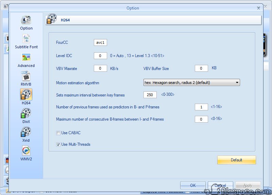Select the DivX settings icon

[x=26, y=113]
